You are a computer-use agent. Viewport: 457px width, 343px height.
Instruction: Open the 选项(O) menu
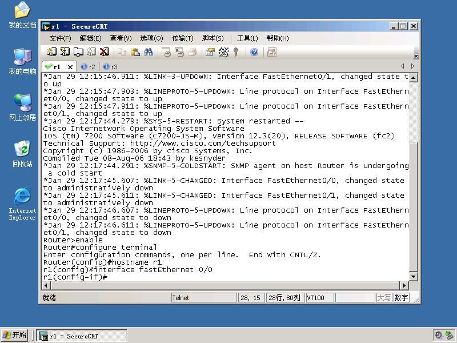tap(151, 38)
